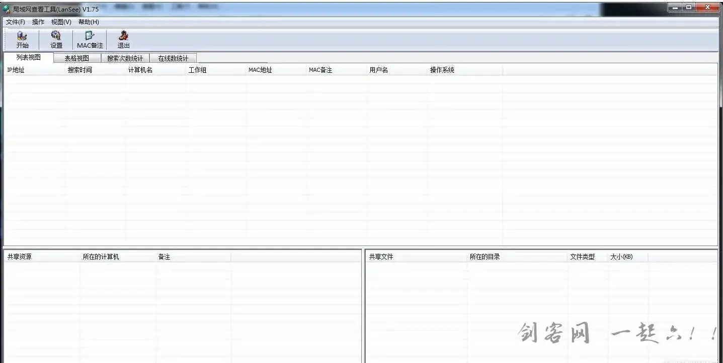Click the 工作组 column header
The height and width of the screenshot is (363, 723).
(216, 70)
